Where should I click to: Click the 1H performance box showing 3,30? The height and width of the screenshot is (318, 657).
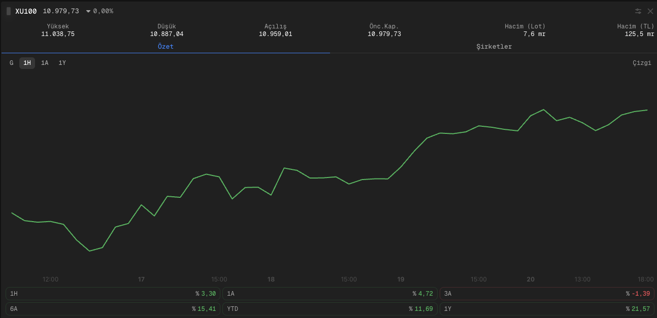click(113, 294)
